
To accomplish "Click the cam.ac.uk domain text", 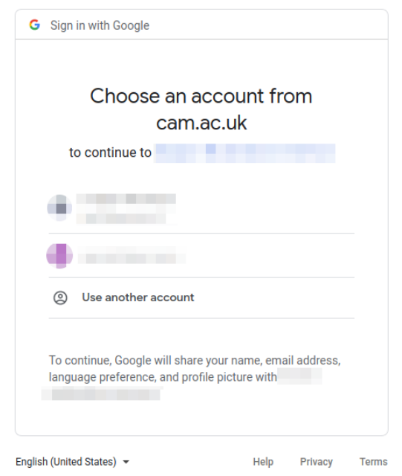I will pos(201,123).
